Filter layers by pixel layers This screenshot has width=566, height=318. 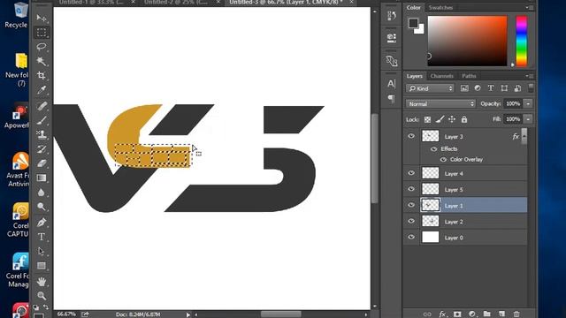(464, 88)
